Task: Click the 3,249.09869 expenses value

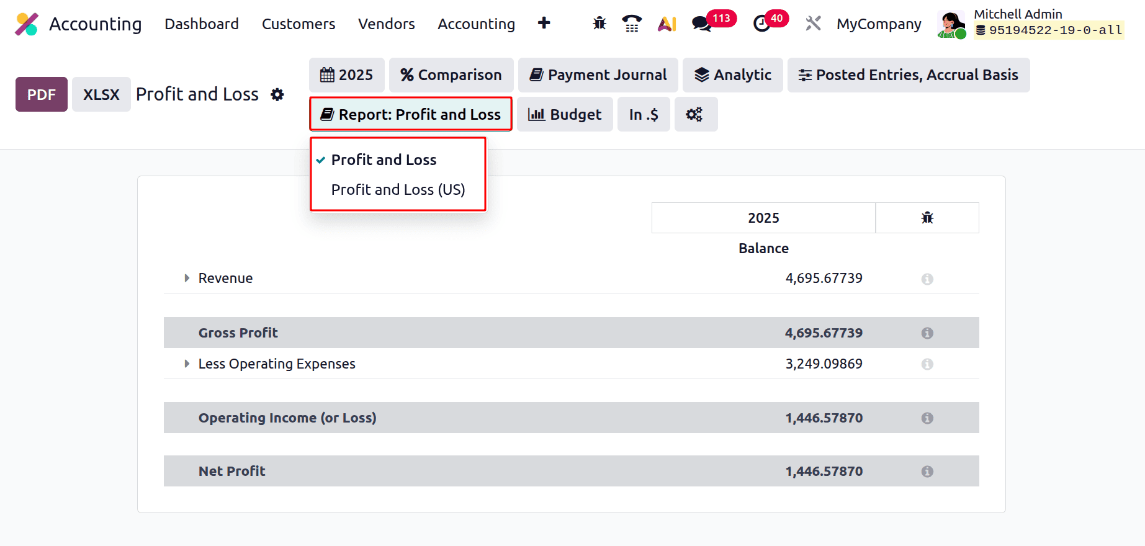Action: 824,364
